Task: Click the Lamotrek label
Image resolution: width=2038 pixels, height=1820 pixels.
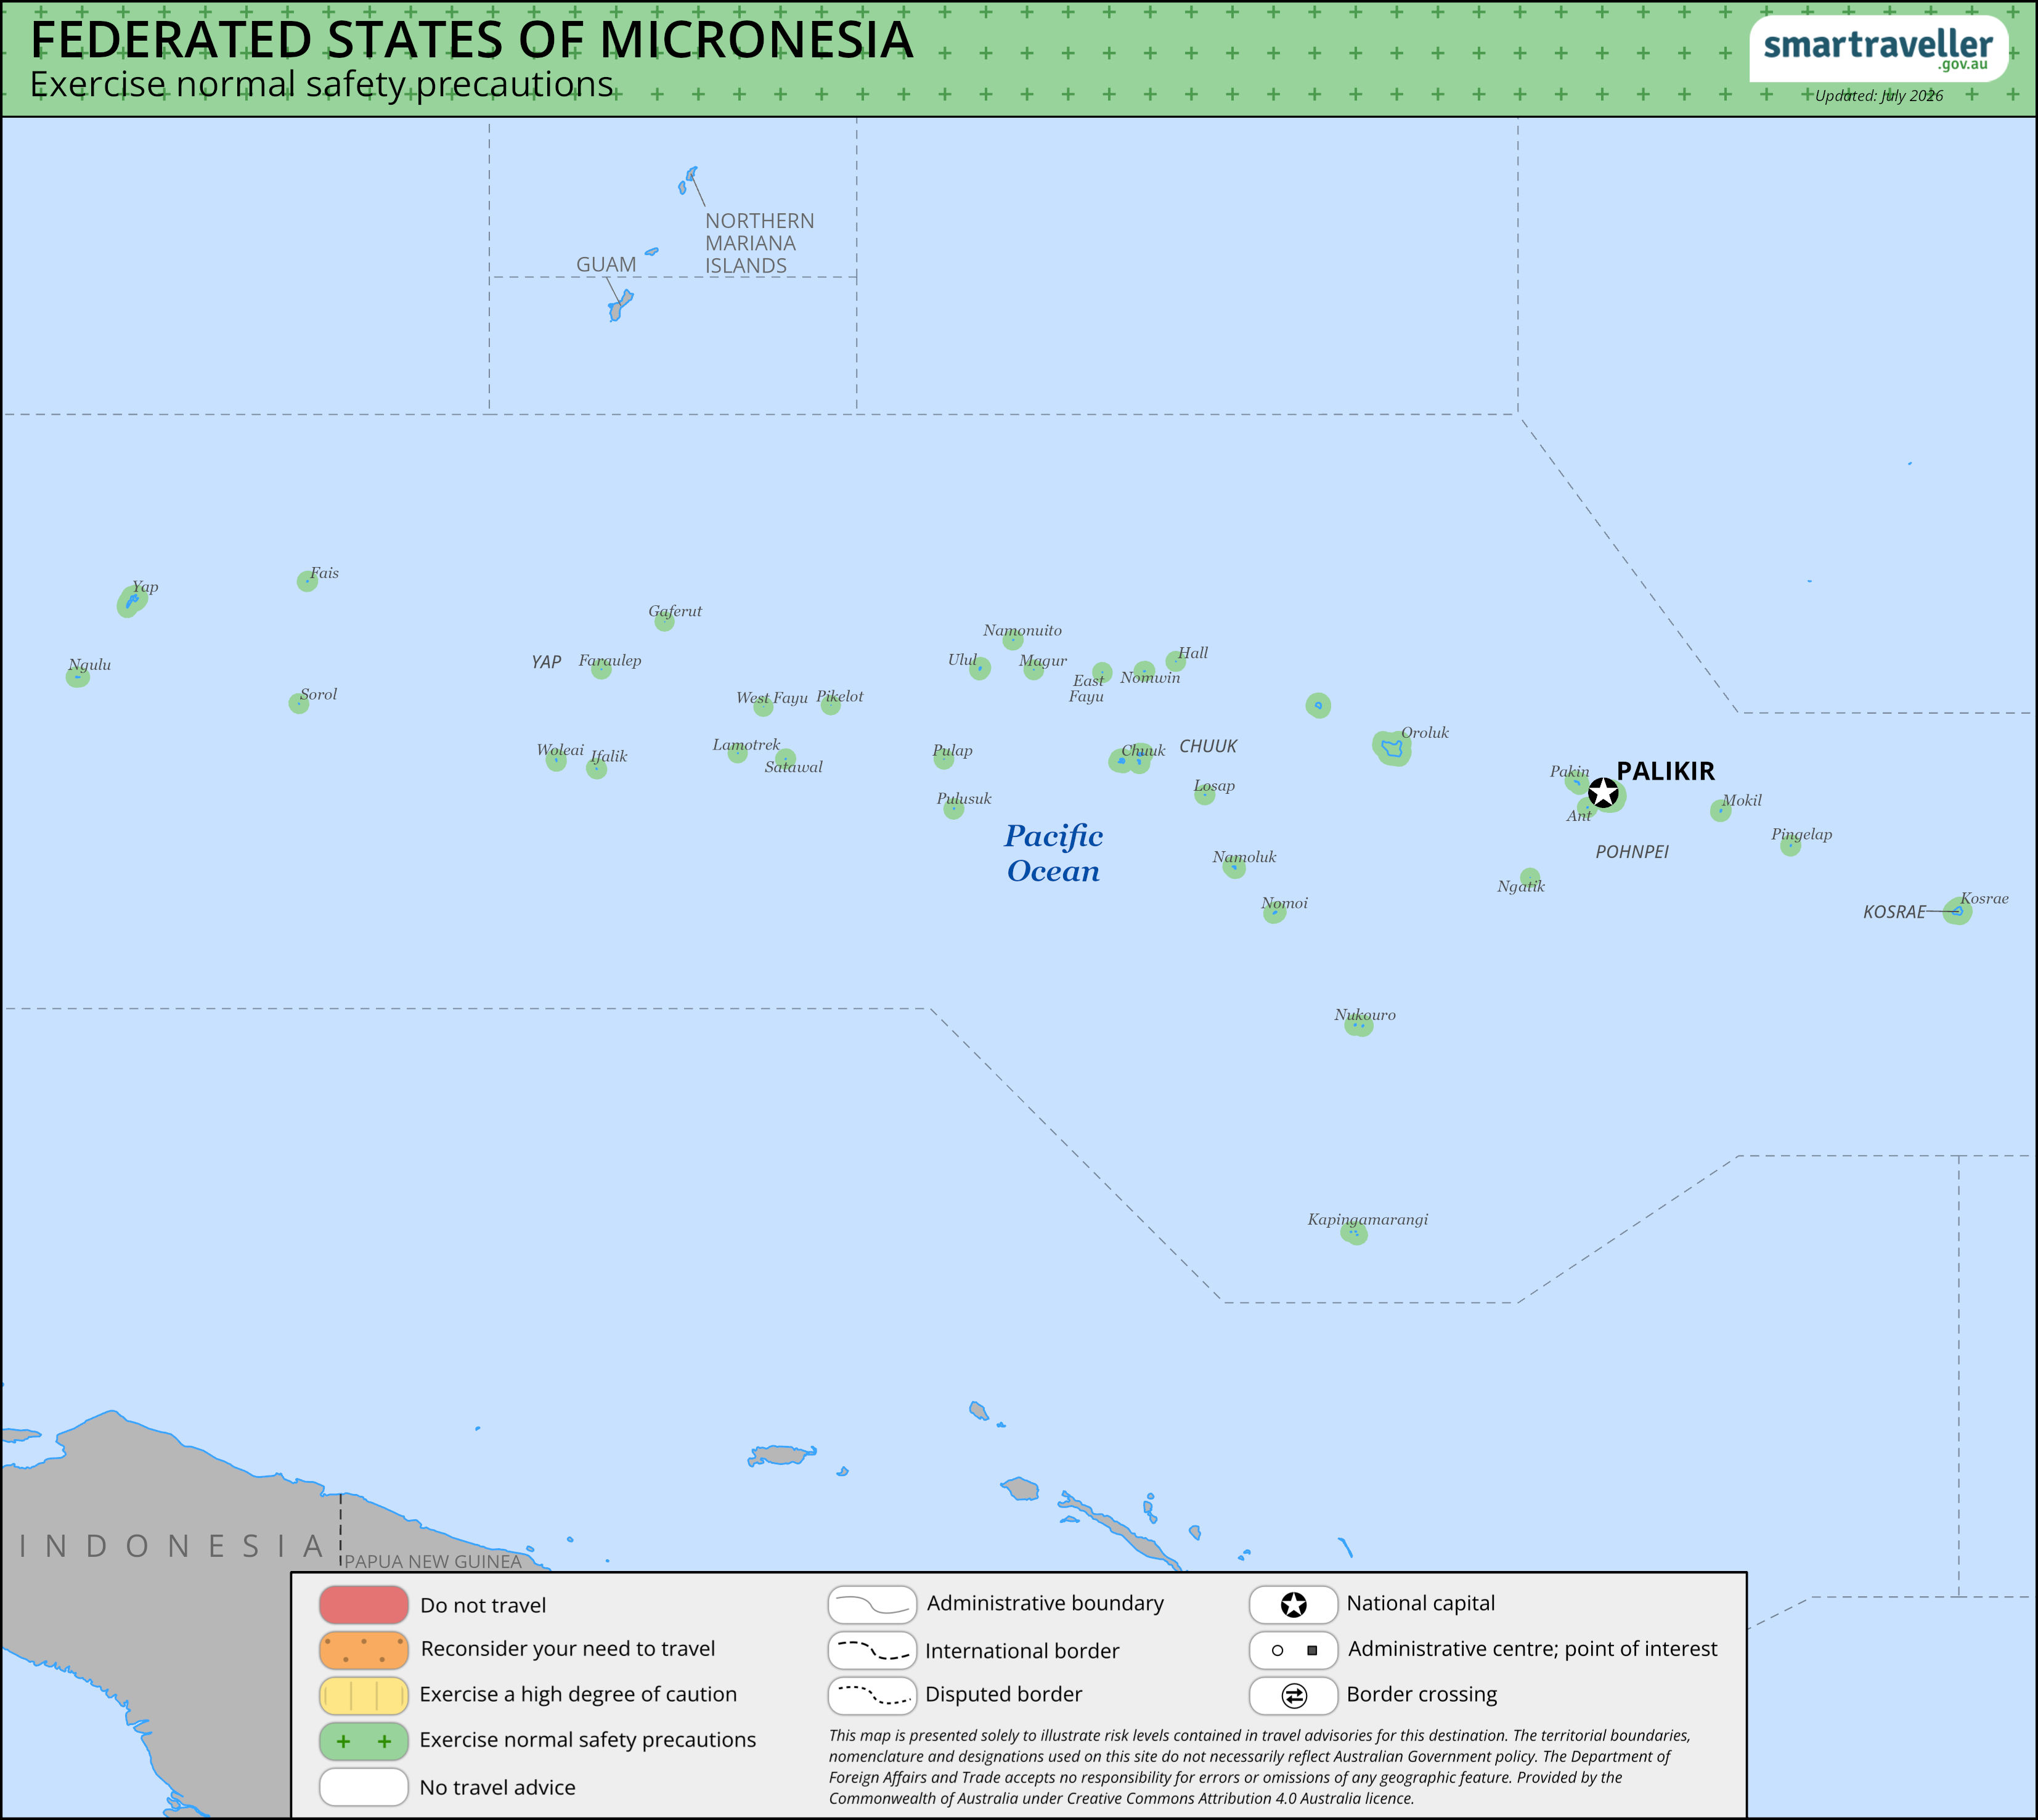Action: (x=746, y=745)
